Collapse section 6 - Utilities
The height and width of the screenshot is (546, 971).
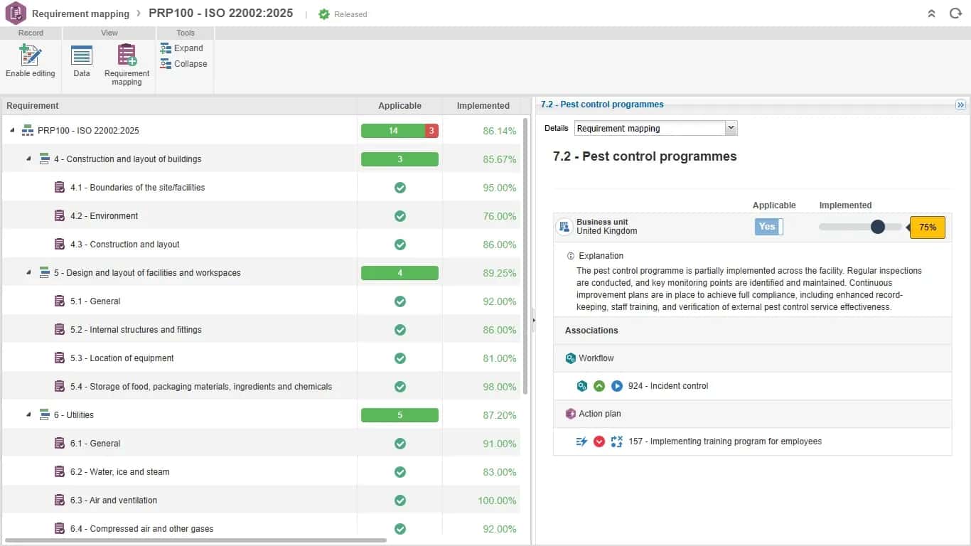tap(29, 415)
